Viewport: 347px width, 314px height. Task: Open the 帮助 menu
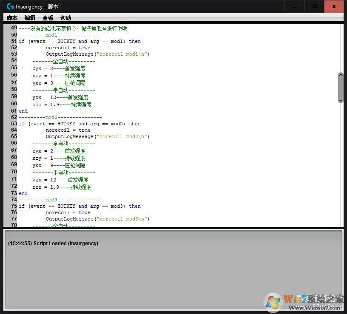(x=65, y=18)
